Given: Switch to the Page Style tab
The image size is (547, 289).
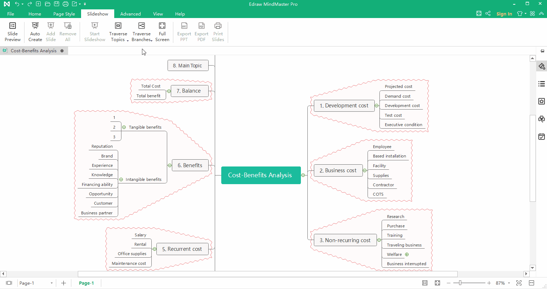Looking at the screenshot, I should pos(64,14).
